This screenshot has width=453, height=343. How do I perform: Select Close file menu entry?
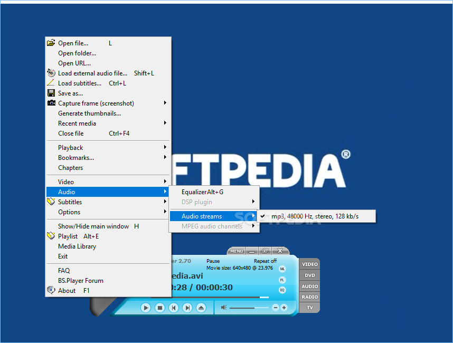point(108,134)
